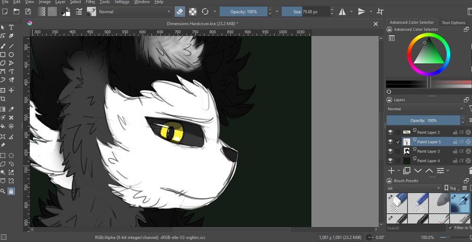Toggle Eraser mode in the toolbar
This screenshot has height=242, width=472.
pyautogui.click(x=180, y=11)
